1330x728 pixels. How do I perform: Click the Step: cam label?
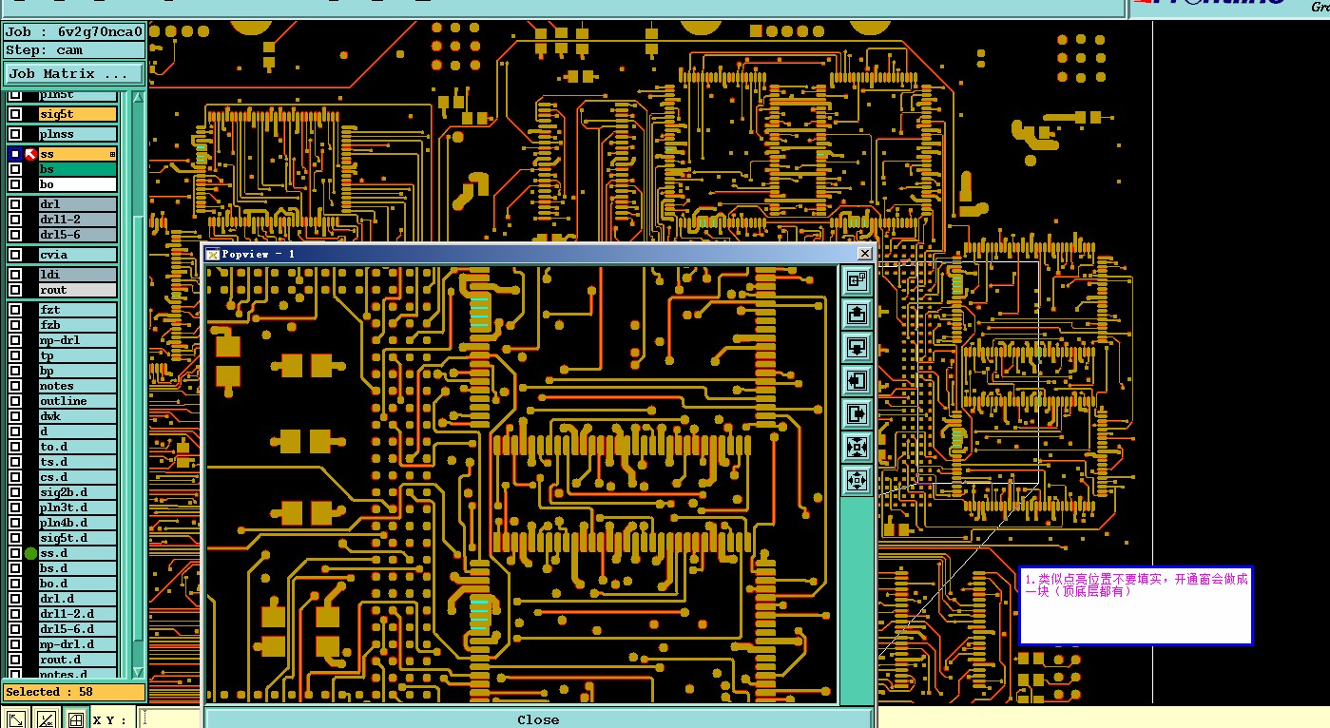[74, 49]
